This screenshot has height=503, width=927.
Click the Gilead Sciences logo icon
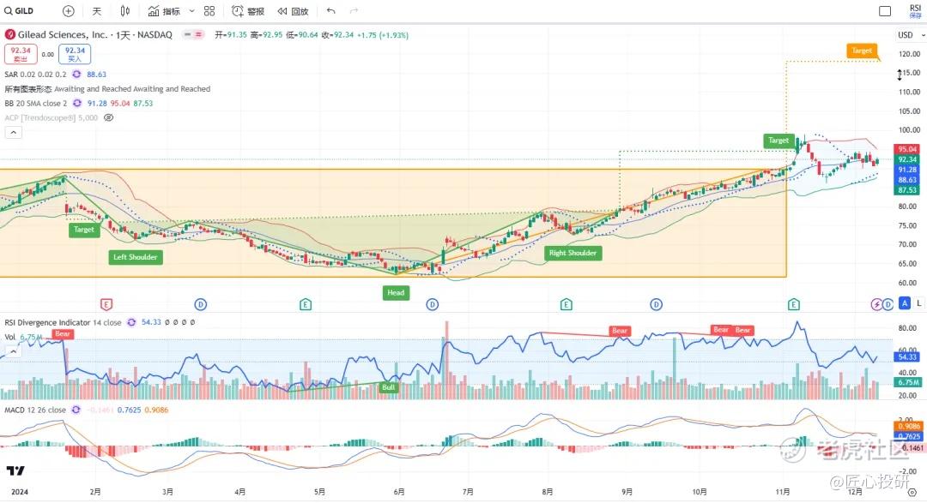10,35
